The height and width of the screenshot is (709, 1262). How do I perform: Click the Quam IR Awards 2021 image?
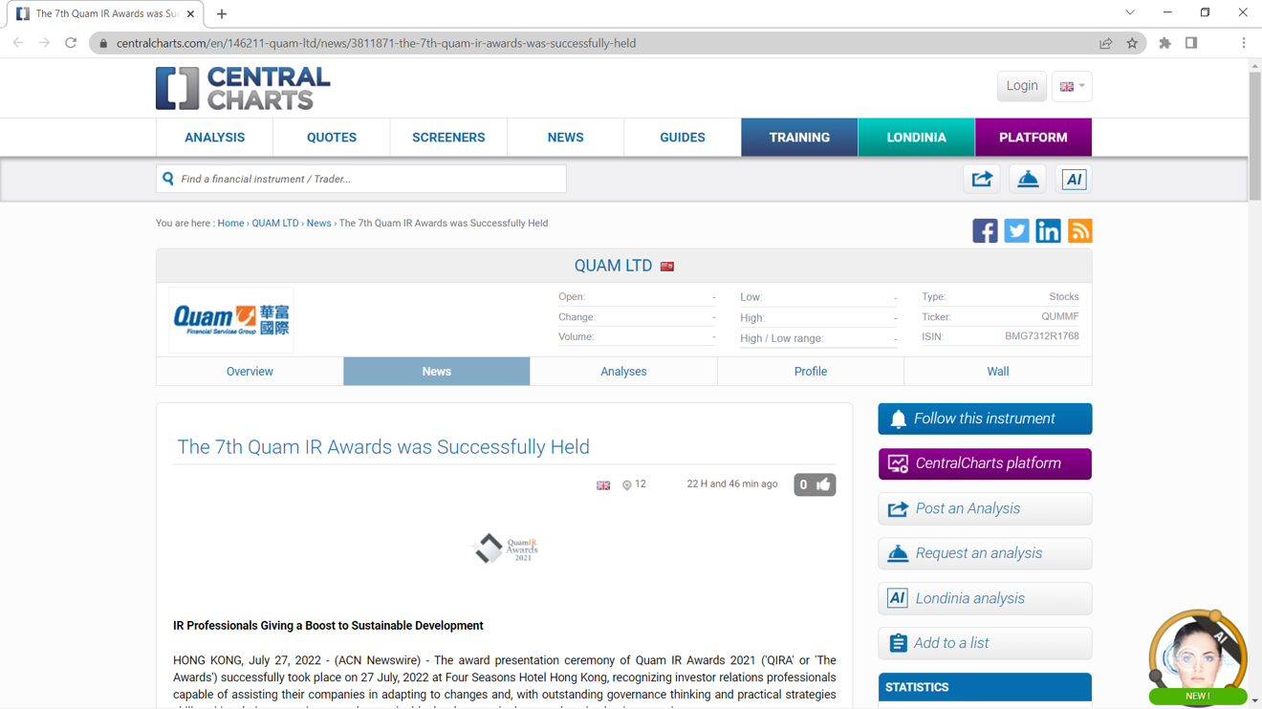[x=505, y=548]
